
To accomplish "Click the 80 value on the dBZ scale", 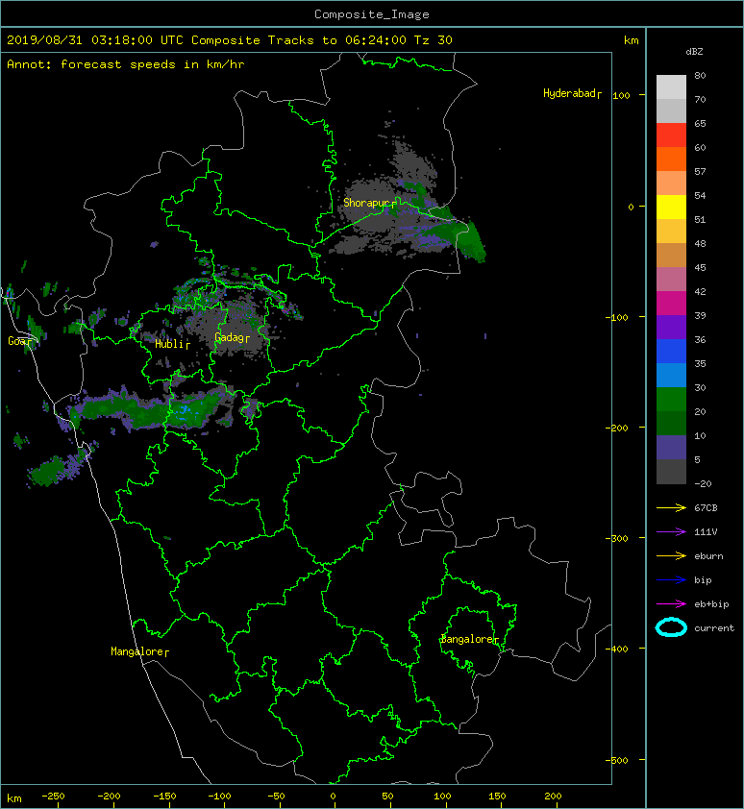I will click(x=700, y=75).
